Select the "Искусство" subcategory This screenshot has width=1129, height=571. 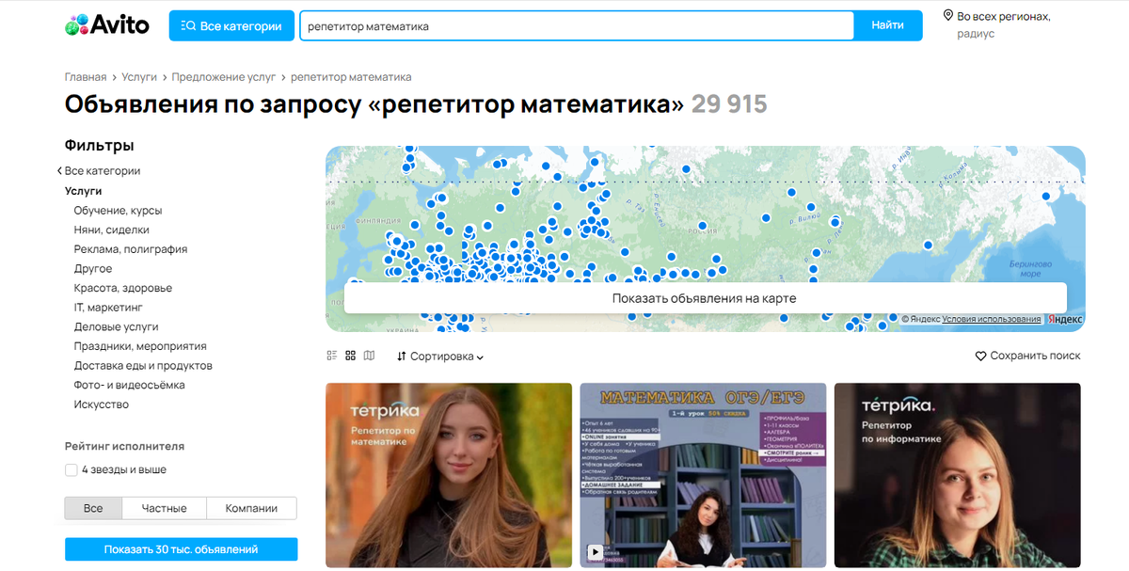[102, 404]
